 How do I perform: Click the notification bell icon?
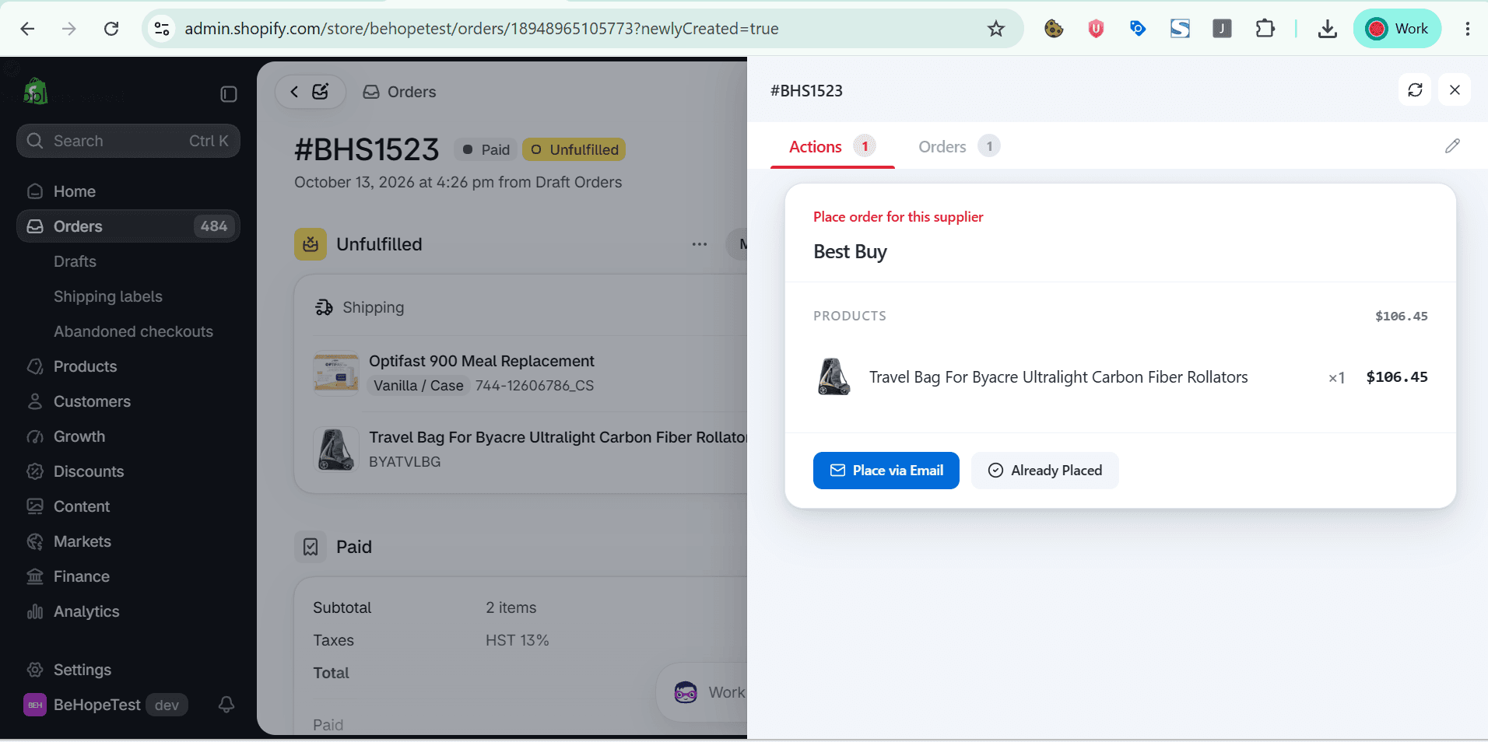[x=226, y=705]
